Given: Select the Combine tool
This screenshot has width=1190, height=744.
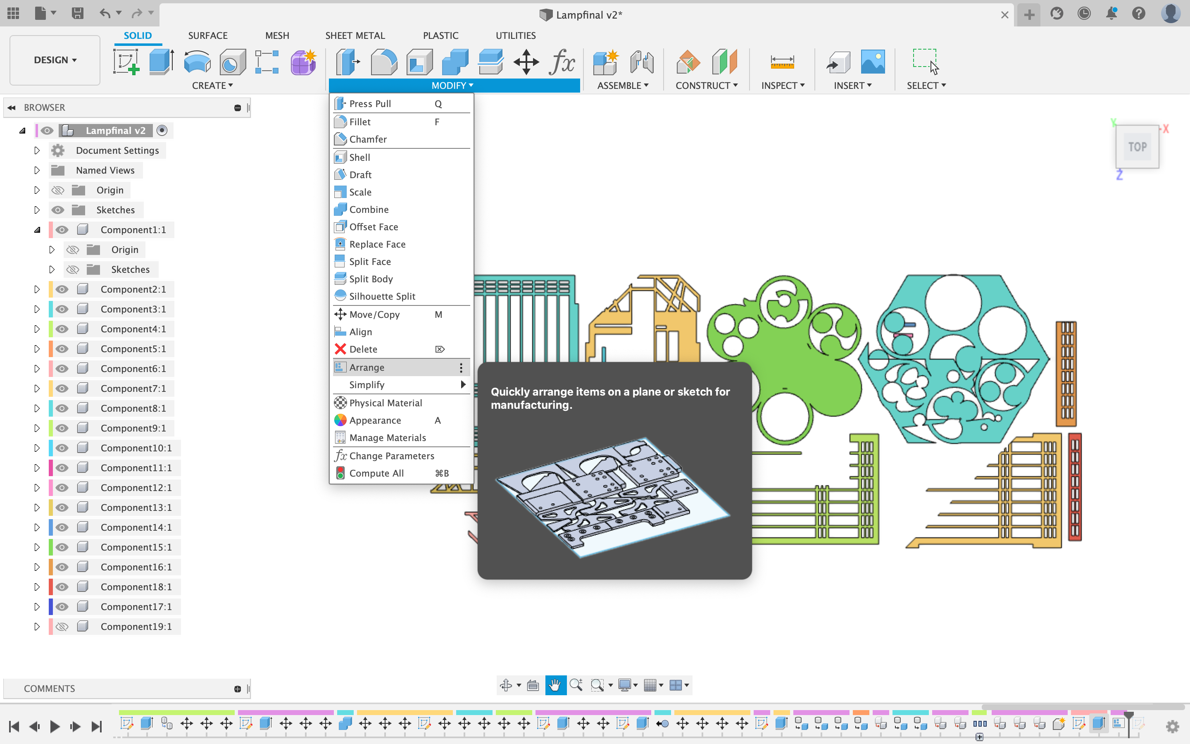Looking at the screenshot, I should (369, 209).
